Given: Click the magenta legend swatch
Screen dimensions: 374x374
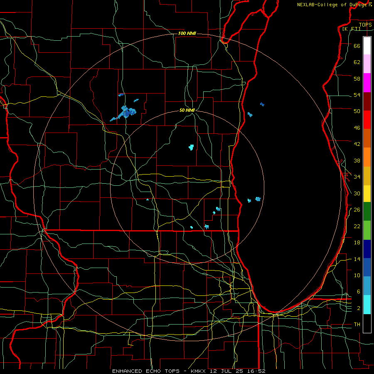Looking at the screenshot, I should coord(367,83).
